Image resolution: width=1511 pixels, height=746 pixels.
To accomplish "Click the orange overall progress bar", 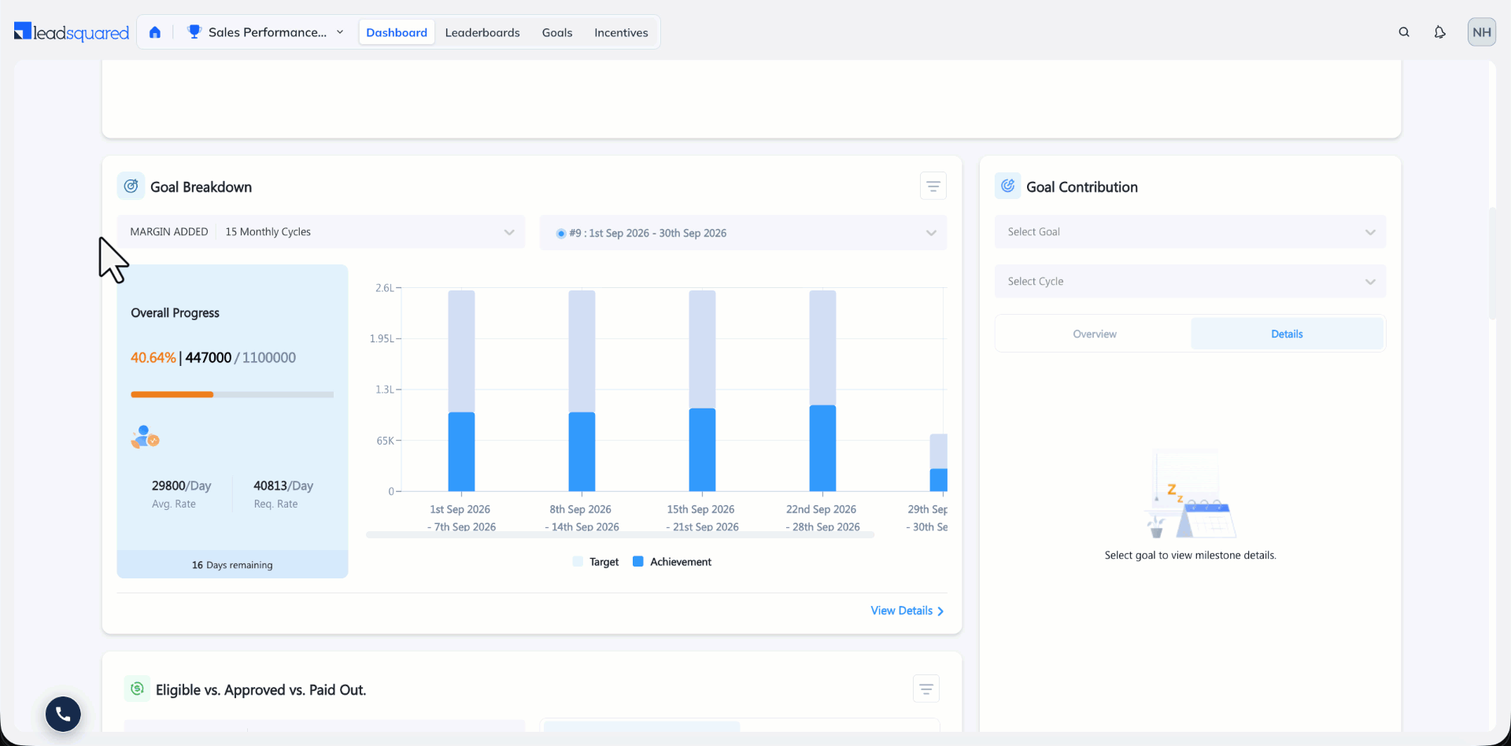I will [172, 394].
